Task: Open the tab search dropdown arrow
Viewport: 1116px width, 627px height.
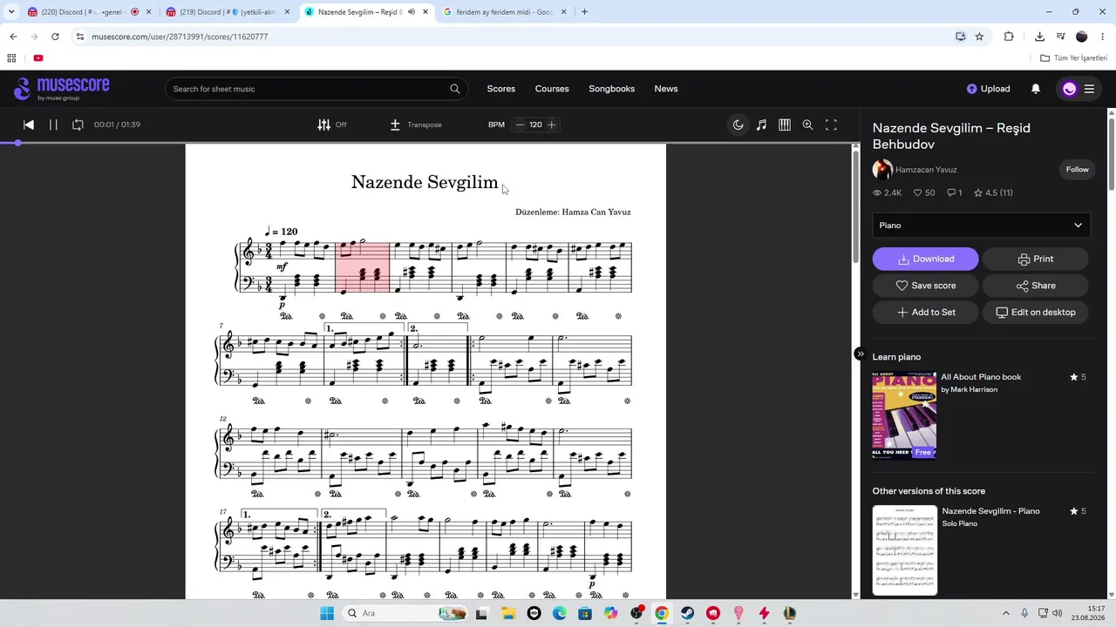Action: [x=11, y=12]
